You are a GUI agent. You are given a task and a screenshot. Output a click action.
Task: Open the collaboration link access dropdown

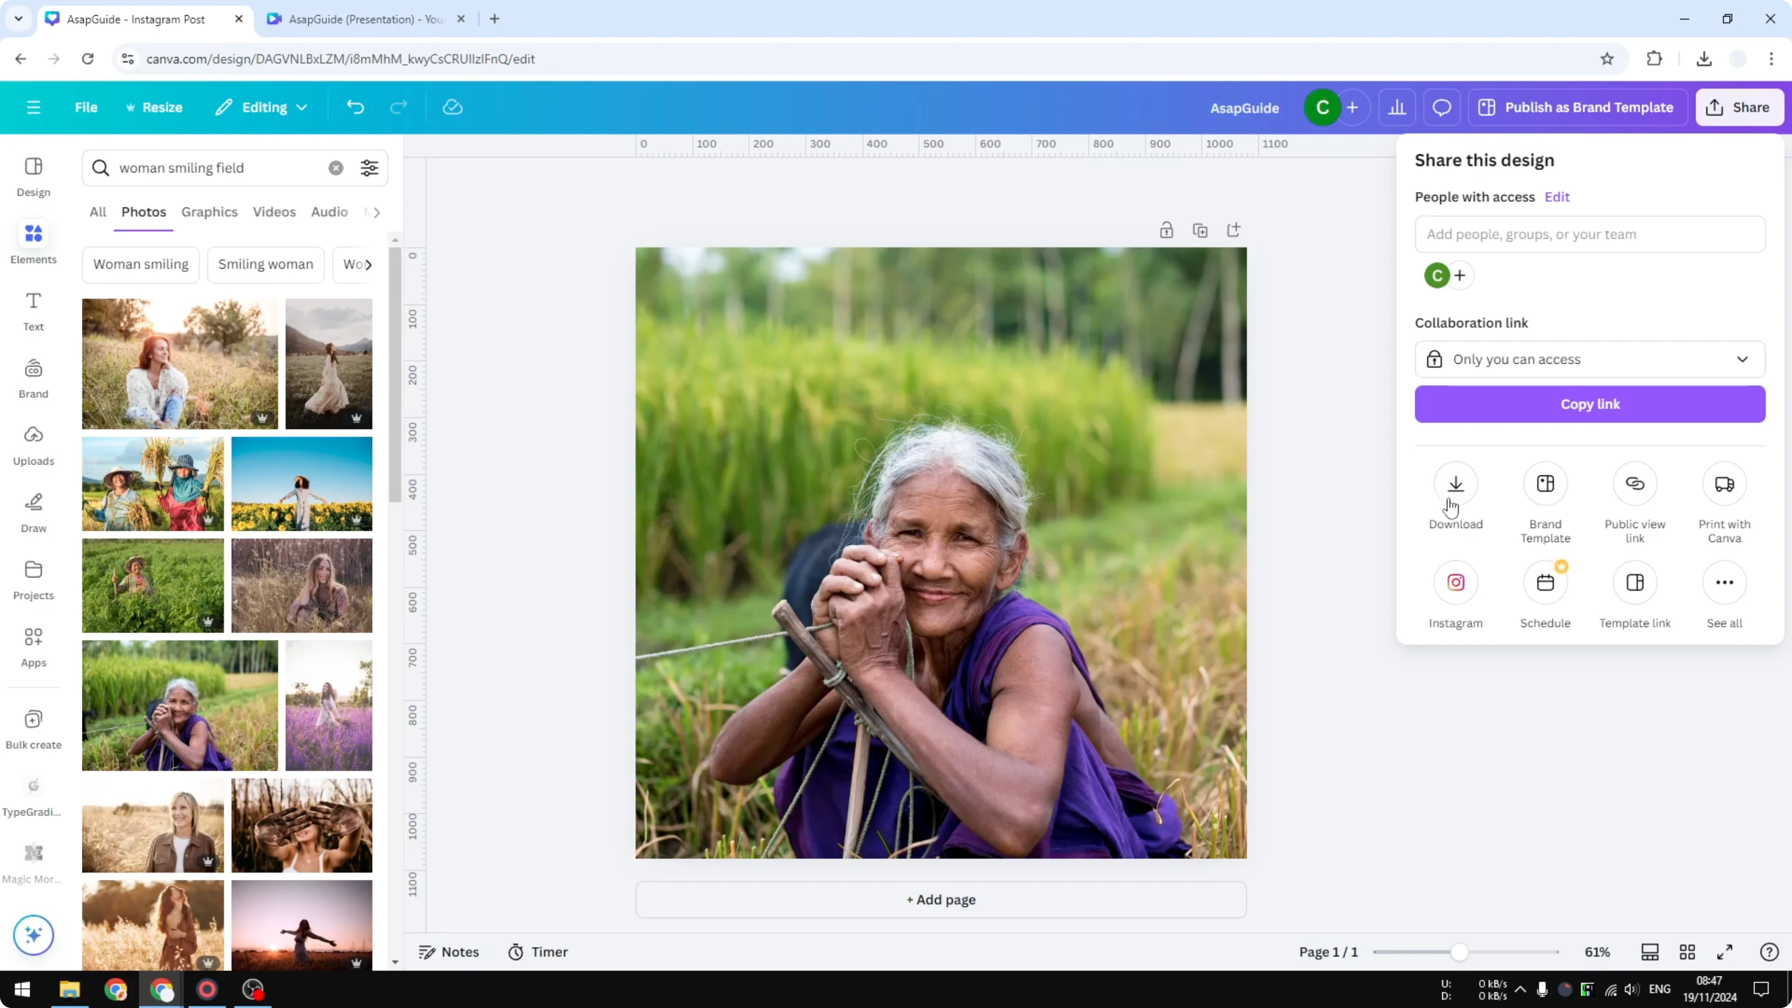[1589, 360]
